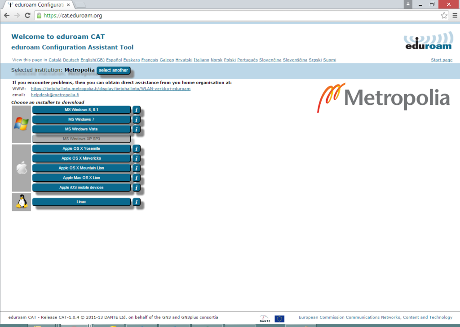This screenshot has height=327, width=460.
Task: Switch language to Euskara
Action: (x=132, y=60)
